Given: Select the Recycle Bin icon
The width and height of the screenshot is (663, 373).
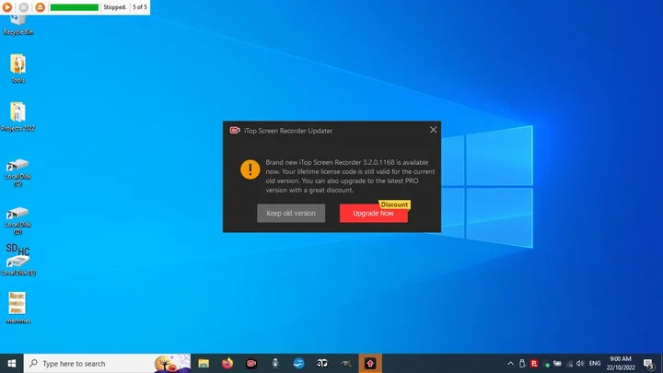Looking at the screenshot, I should point(18,22).
